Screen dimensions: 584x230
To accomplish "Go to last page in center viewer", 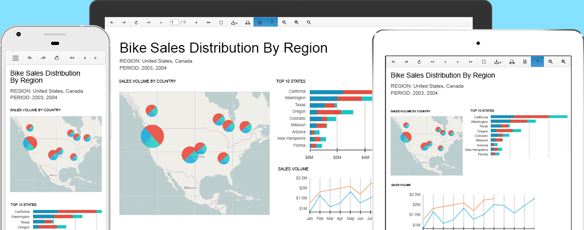I will 209,23.
